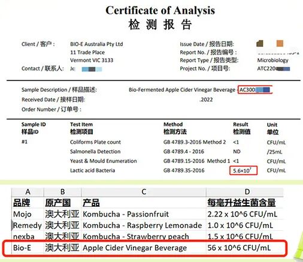303x262 pixels.
Task: Select the 'Remedy' brand cell
Action: [28, 225]
